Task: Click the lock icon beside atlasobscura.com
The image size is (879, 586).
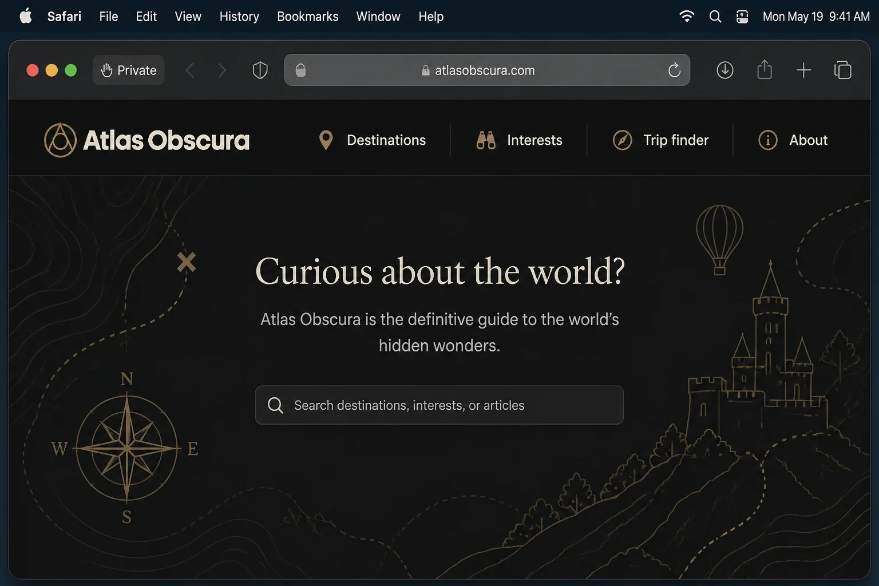Action: (426, 70)
